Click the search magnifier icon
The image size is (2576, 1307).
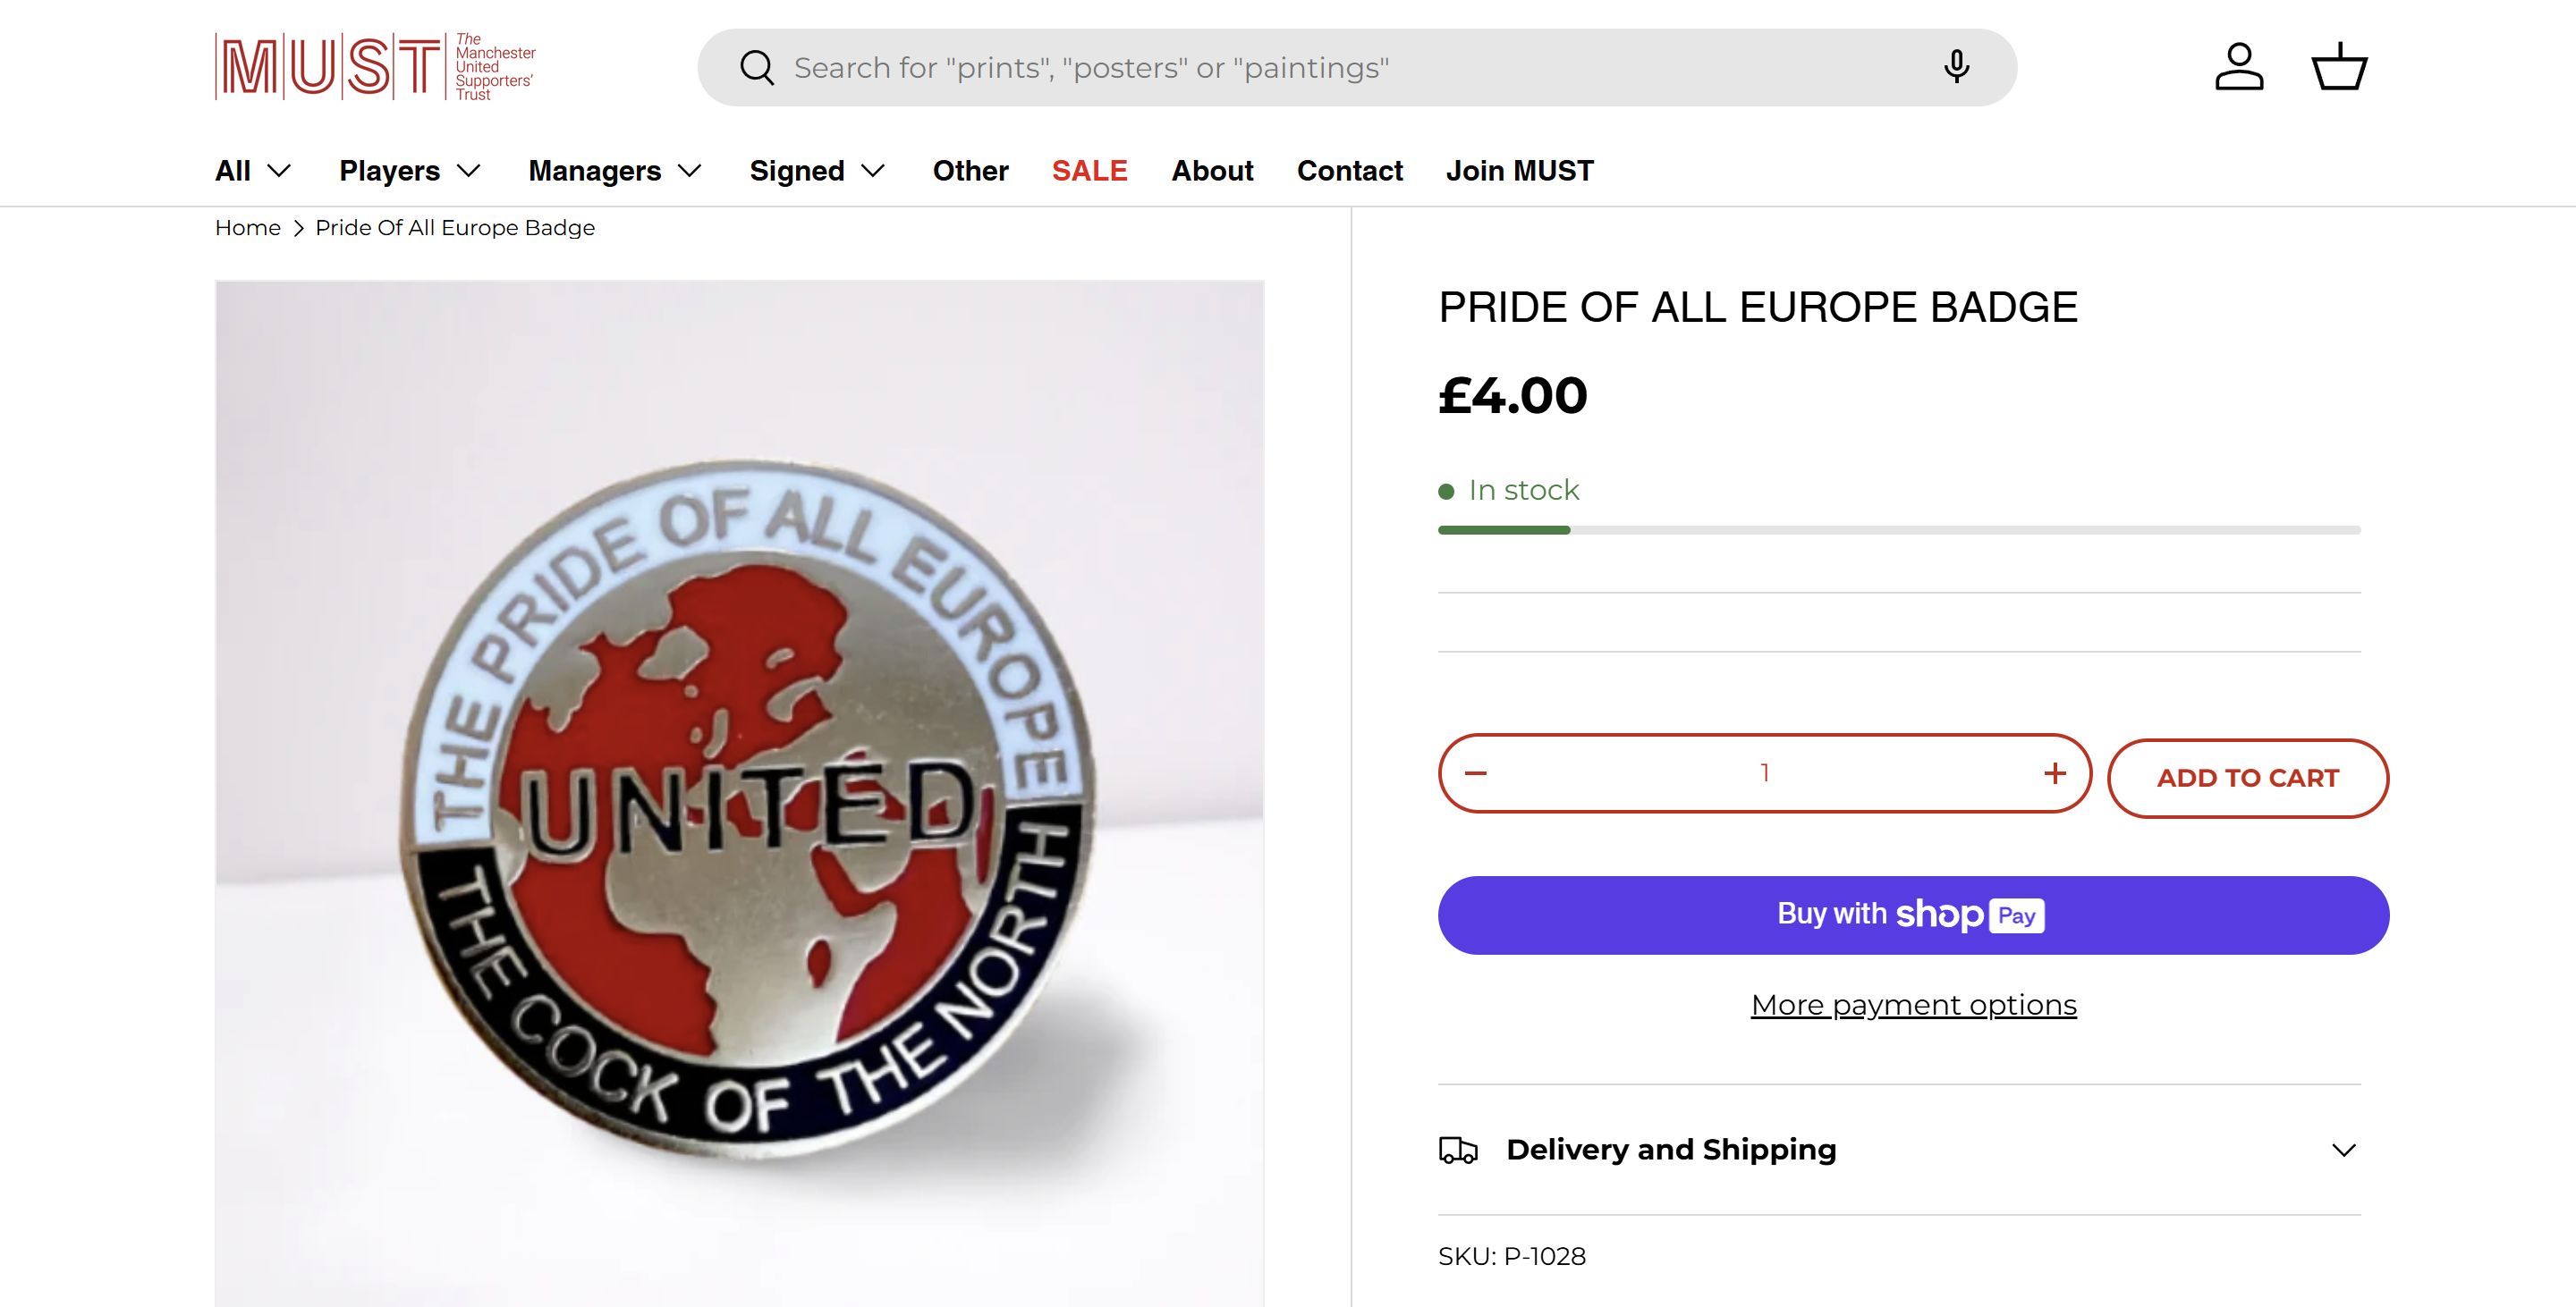coord(757,68)
